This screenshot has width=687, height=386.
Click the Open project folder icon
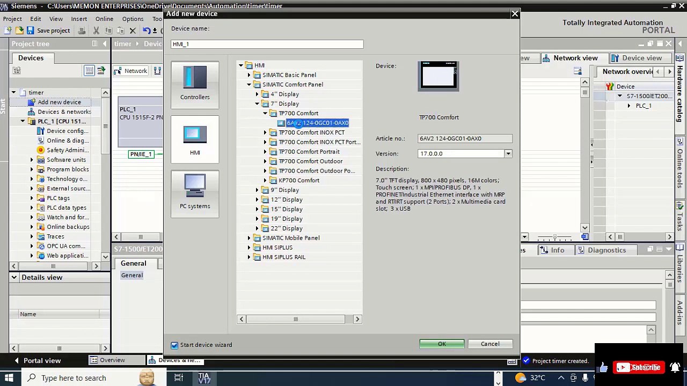pyautogui.click(x=19, y=31)
